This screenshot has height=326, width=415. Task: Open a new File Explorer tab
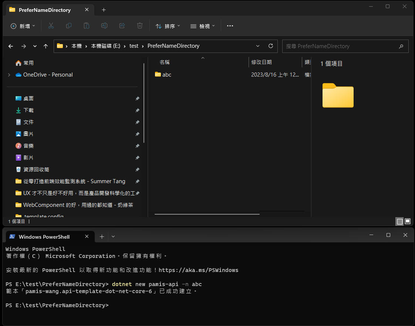[x=104, y=10]
